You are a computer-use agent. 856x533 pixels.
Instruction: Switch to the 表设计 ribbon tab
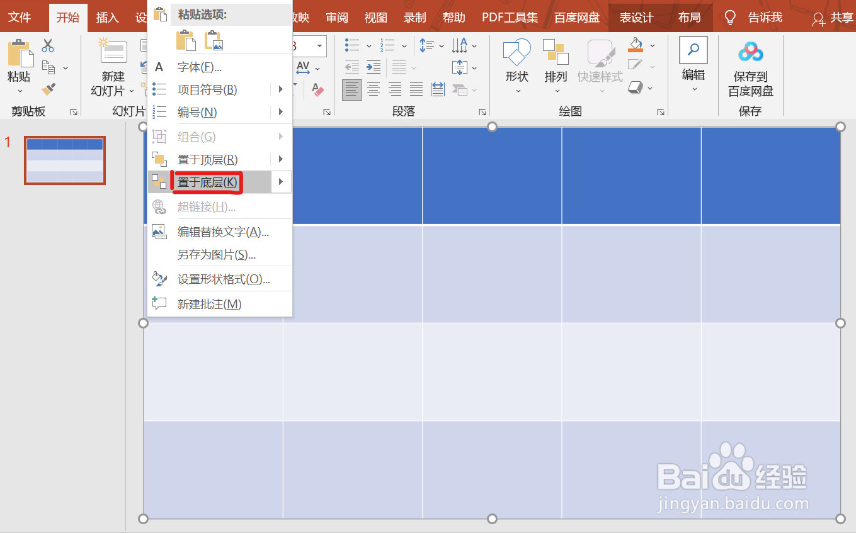(x=636, y=18)
